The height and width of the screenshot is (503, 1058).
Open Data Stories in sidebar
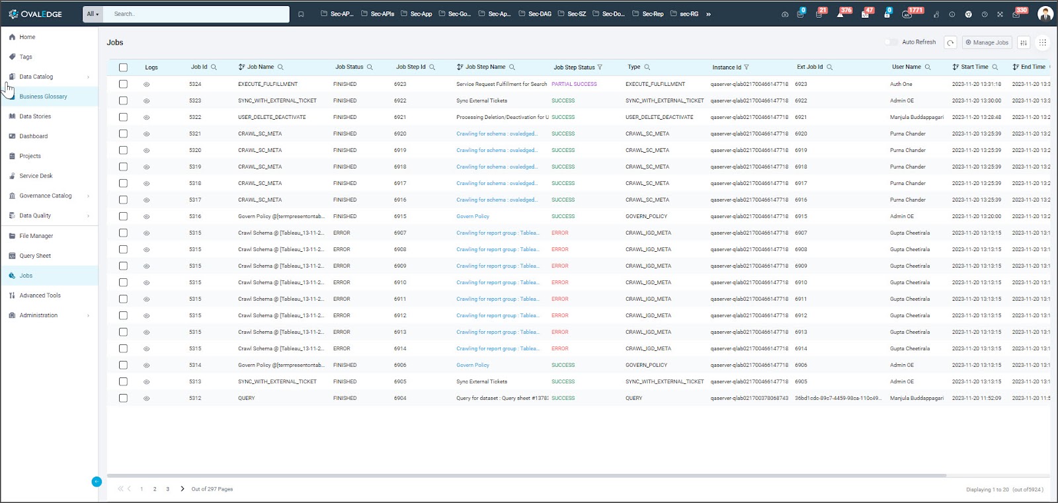click(x=35, y=116)
